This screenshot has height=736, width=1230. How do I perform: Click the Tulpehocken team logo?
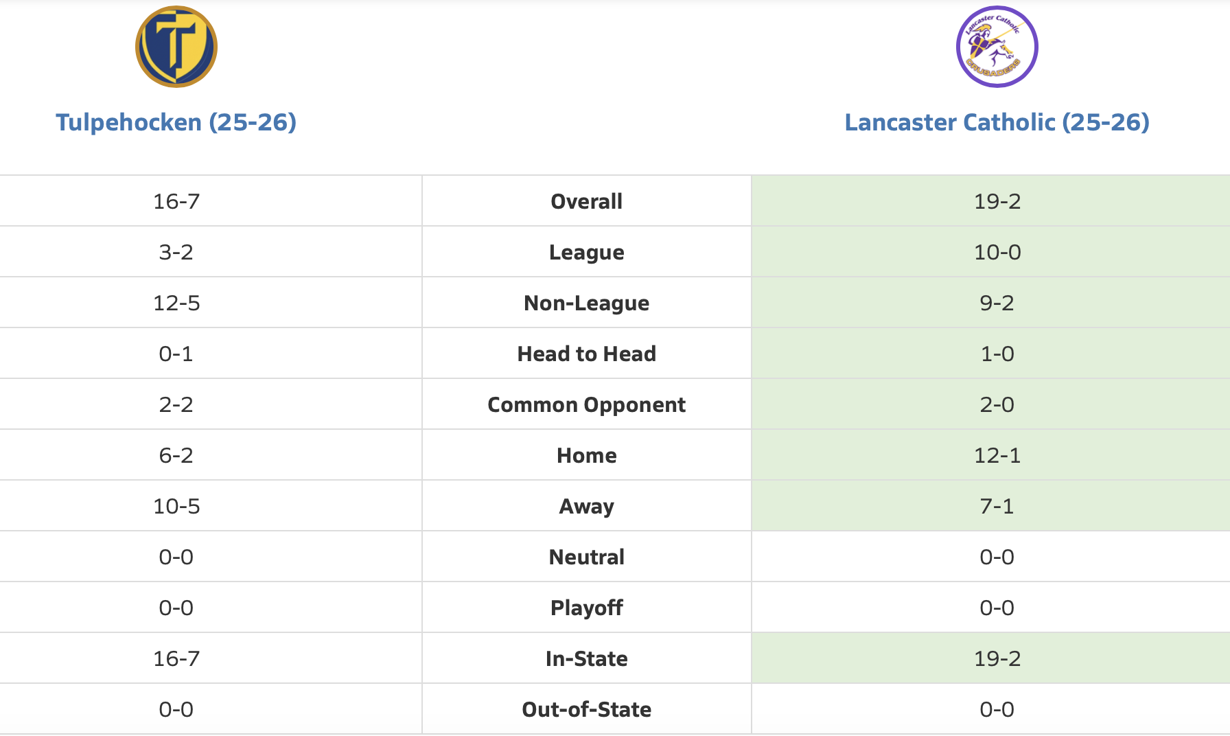click(x=176, y=47)
